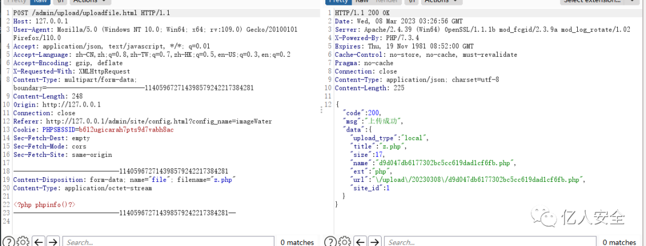The image size is (646, 246).
Task: Click 'Connection: close' in the request pane
Action: pos(44,113)
